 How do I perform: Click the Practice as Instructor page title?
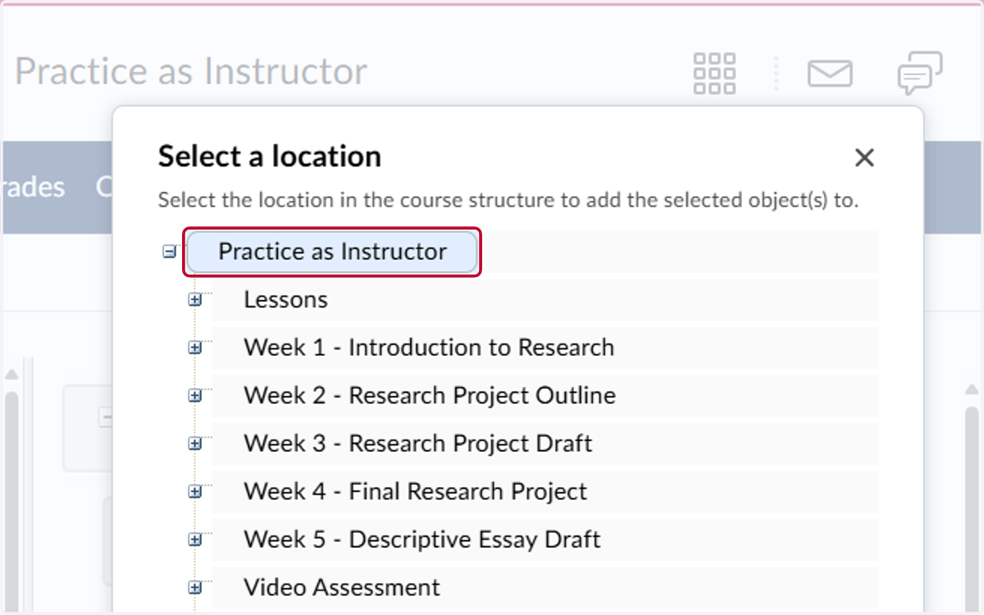click(191, 72)
